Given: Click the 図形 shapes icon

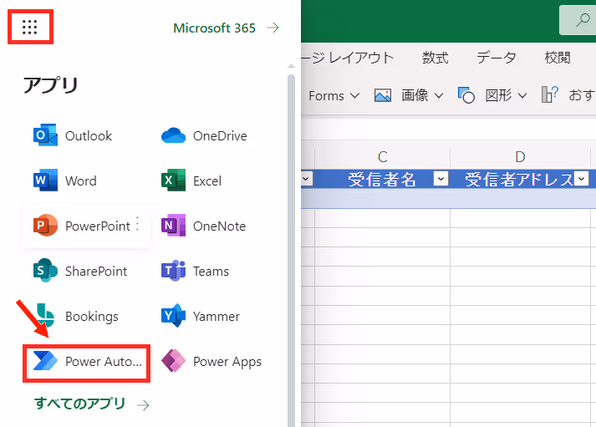Looking at the screenshot, I should point(466,95).
